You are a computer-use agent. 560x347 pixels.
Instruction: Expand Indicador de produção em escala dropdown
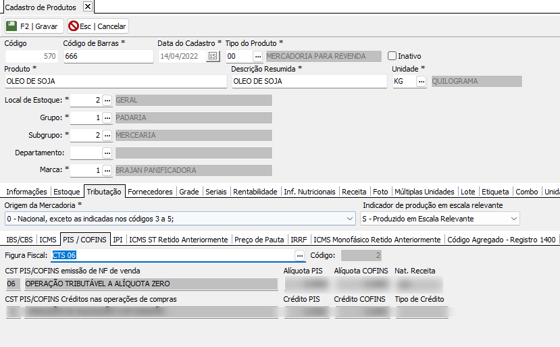tap(514, 219)
